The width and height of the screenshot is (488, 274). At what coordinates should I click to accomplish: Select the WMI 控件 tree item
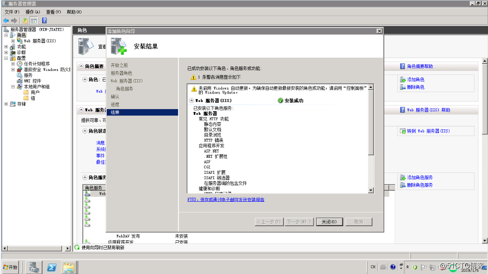coord(32,81)
